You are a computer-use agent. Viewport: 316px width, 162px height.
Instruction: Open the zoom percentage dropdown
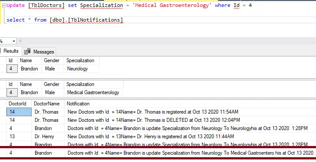(14, 41)
